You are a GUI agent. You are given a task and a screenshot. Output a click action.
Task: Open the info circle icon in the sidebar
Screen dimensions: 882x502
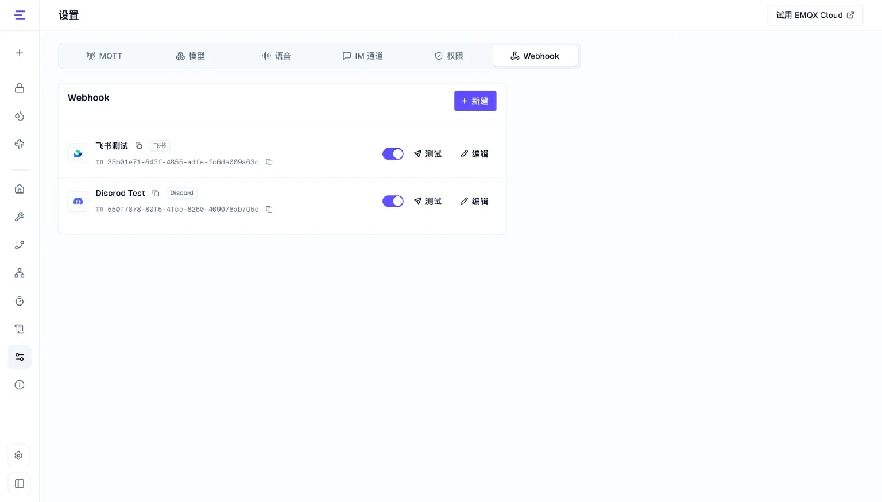[x=20, y=385]
